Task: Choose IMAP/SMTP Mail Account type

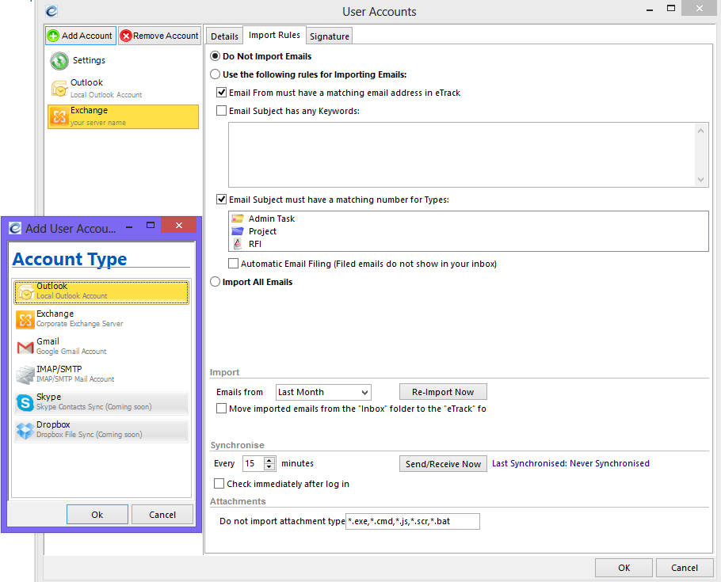Action: click(x=101, y=375)
